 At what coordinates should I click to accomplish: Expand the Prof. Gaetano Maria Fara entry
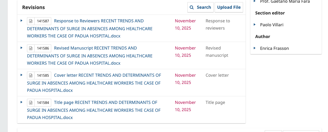tap(255, 2)
